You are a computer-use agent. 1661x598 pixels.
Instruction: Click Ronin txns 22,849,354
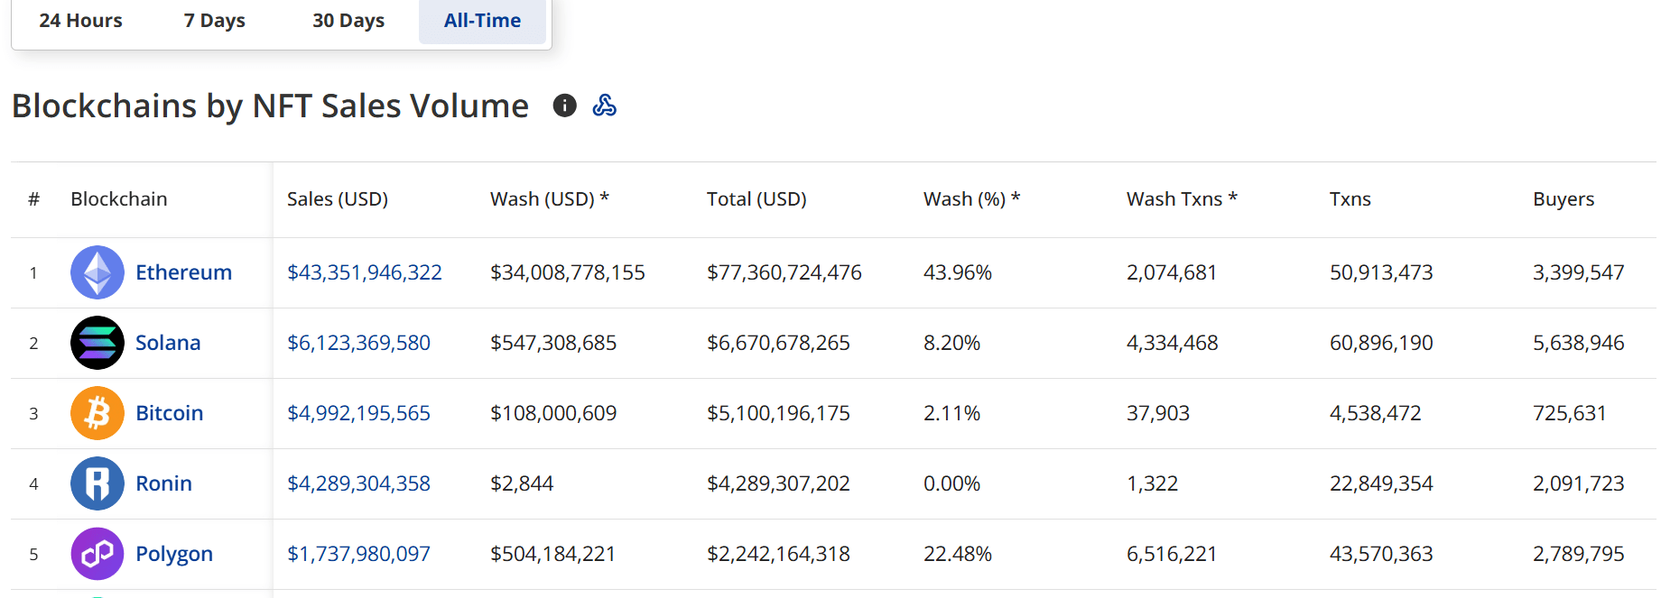1381,483
